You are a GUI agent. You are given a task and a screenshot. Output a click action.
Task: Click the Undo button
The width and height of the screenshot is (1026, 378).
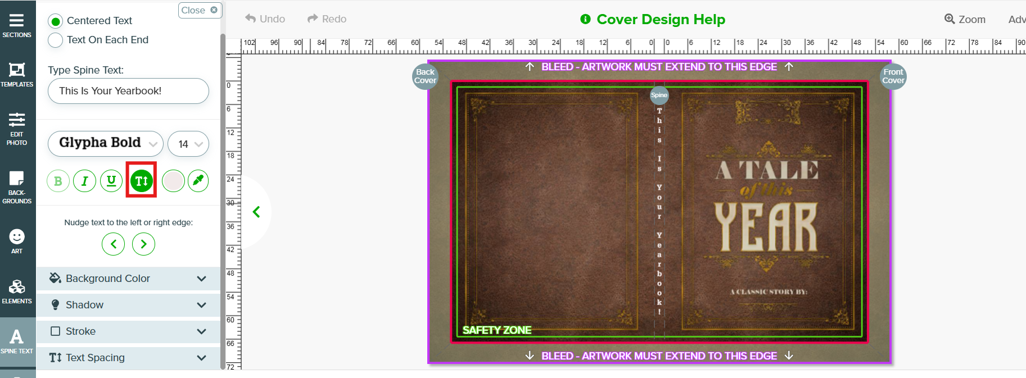pyautogui.click(x=265, y=19)
